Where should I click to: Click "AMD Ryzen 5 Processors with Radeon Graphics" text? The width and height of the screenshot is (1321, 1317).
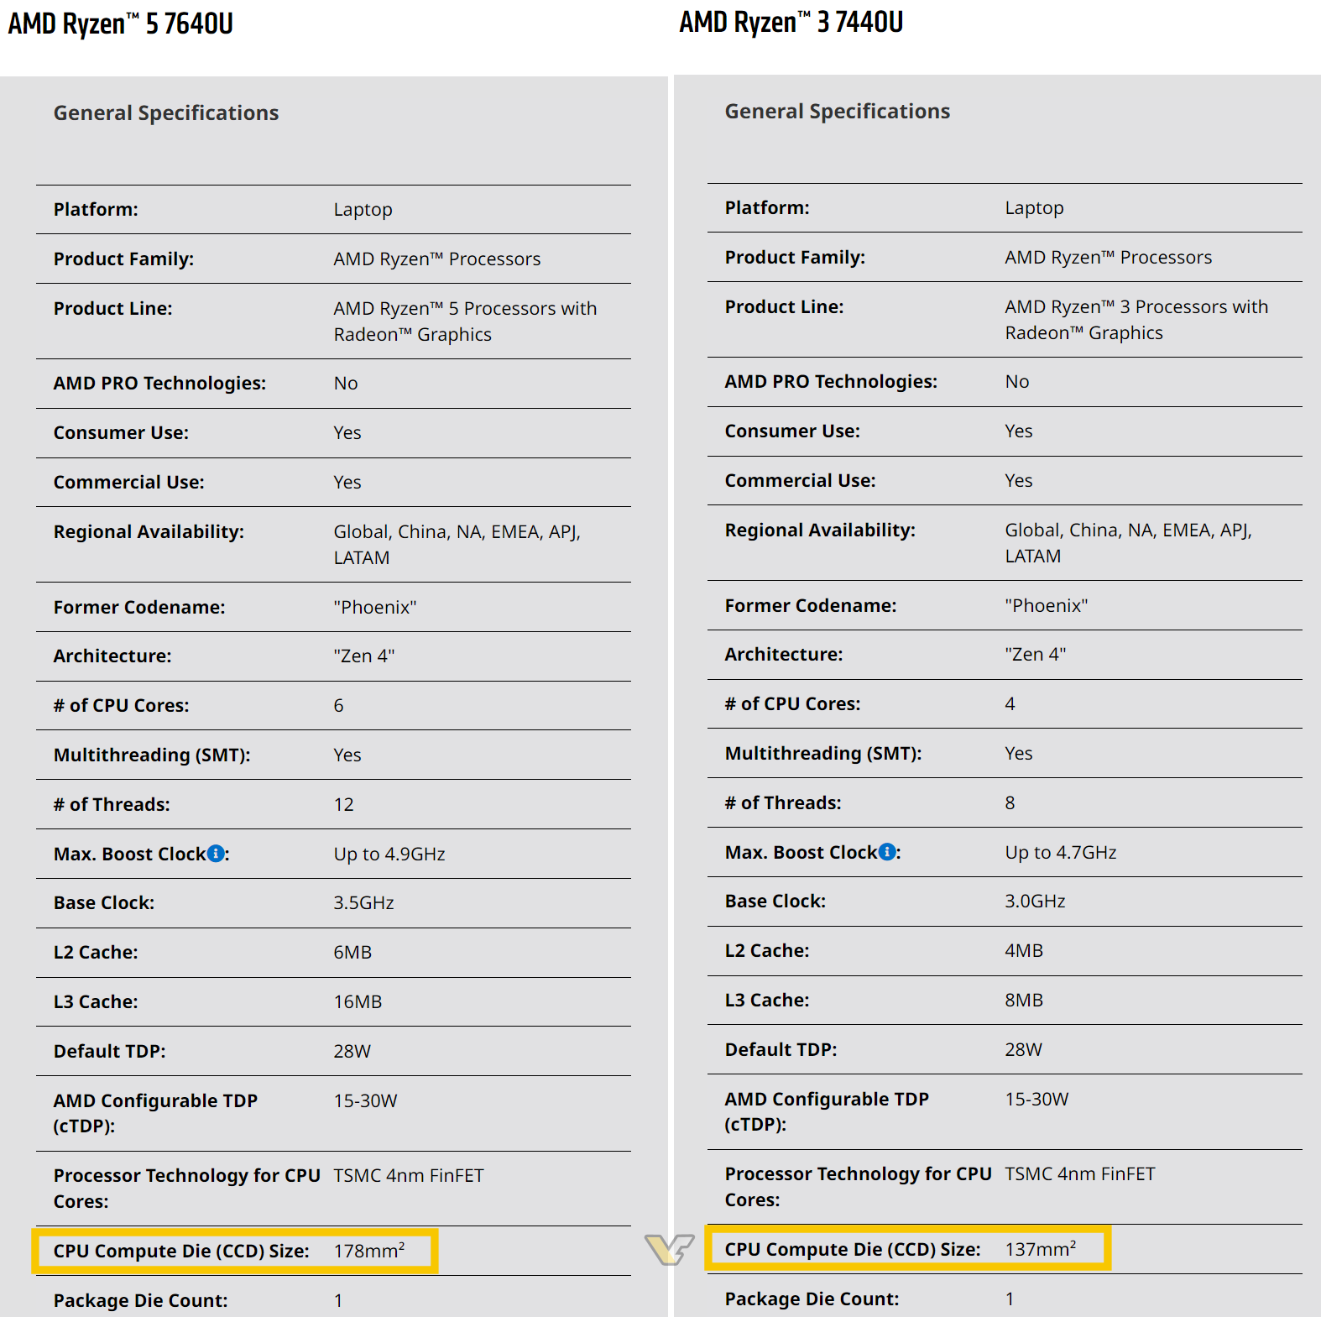click(x=464, y=321)
